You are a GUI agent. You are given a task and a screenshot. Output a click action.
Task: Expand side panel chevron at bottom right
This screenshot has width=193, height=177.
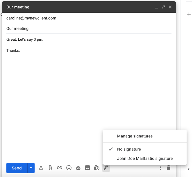188,169
